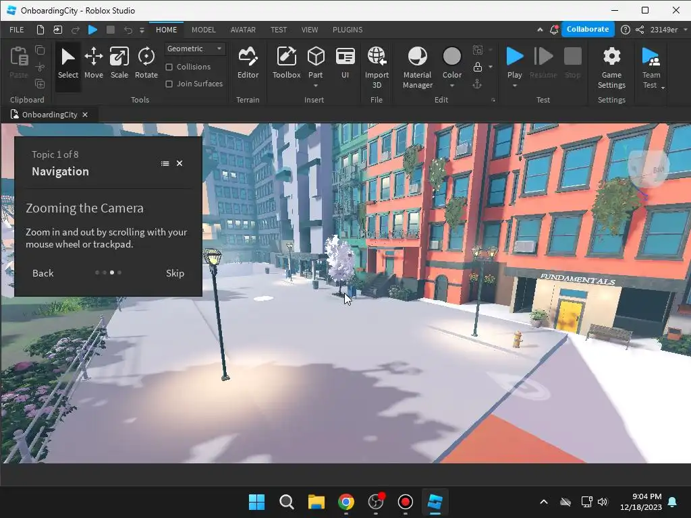Image resolution: width=691 pixels, height=518 pixels.
Task: Click the yellow Fundamentals door in viewport
Action: point(568,316)
